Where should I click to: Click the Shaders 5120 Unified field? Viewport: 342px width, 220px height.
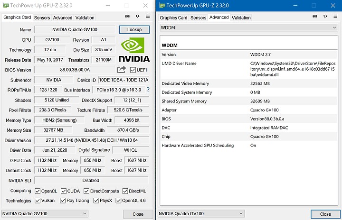pyautogui.click(x=57, y=100)
